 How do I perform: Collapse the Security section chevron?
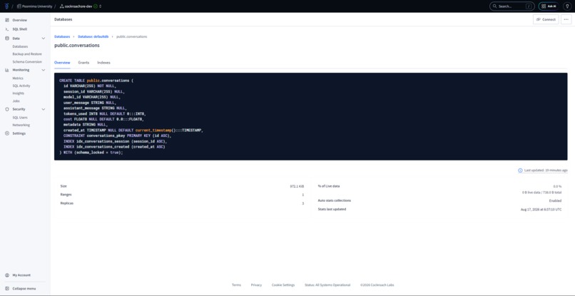[44, 109]
